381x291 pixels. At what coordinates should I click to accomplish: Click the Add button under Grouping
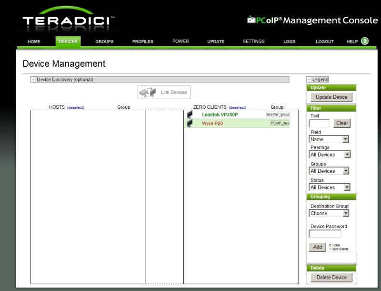[317, 247]
